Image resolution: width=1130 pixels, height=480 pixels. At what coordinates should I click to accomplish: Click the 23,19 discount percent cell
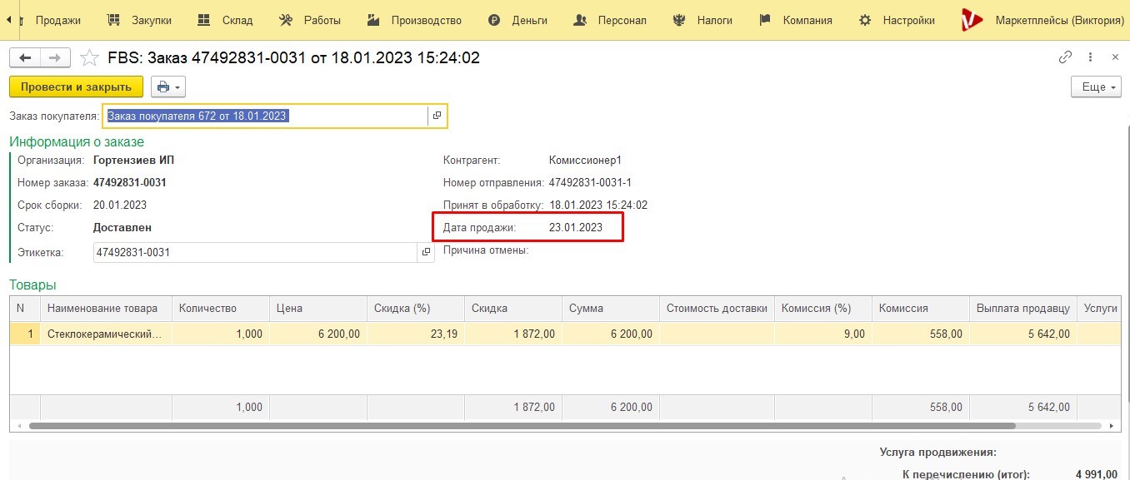[x=416, y=334]
